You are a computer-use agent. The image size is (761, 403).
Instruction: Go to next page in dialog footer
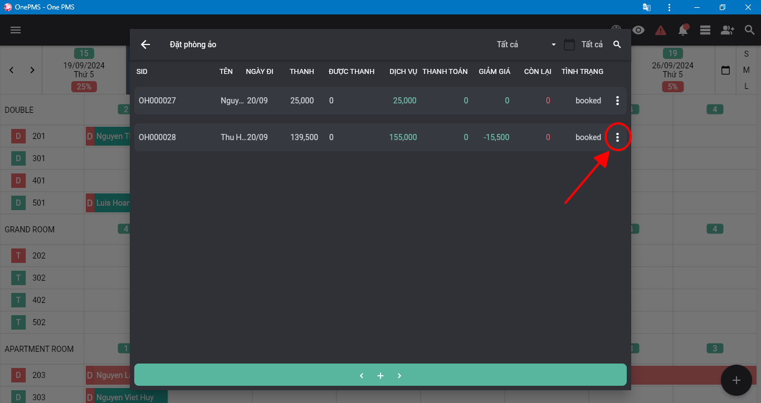click(x=399, y=376)
